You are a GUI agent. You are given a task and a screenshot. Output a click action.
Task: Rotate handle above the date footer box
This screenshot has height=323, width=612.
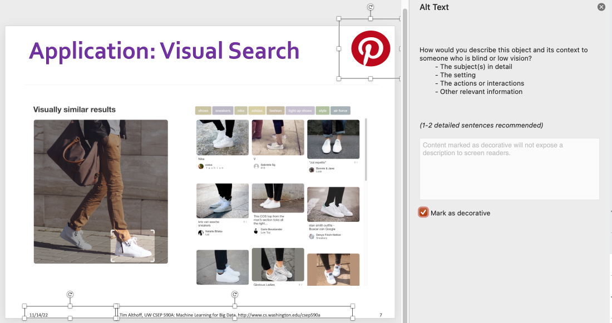(x=70, y=295)
